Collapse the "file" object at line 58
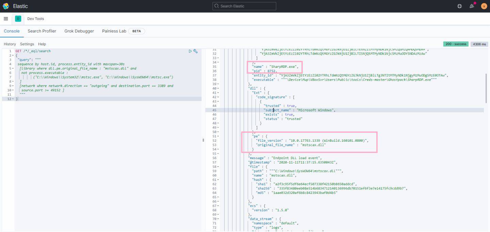This screenshot has height=232, width=490. pos(218,167)
